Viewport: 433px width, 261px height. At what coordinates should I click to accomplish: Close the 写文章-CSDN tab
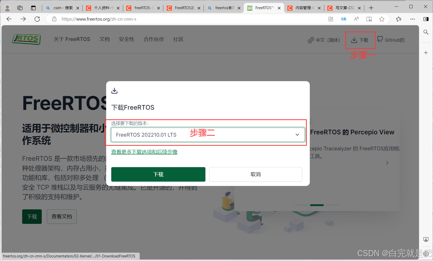(x=359, y=8)
